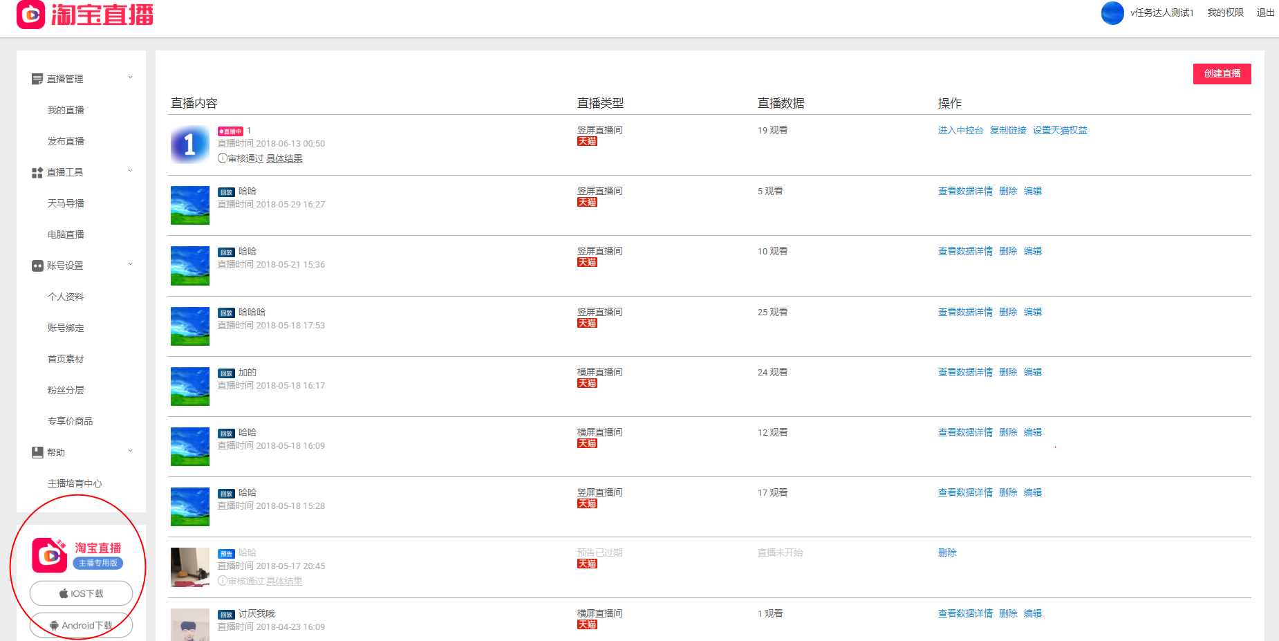1279x641 pixels.
Task: Click 复制链接 on first row
Action: [x=1008, y=130]
